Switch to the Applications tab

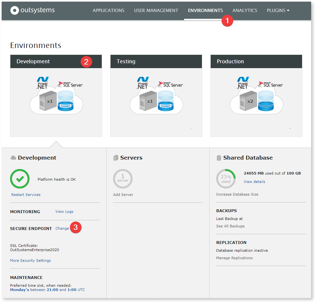point(108,10)
